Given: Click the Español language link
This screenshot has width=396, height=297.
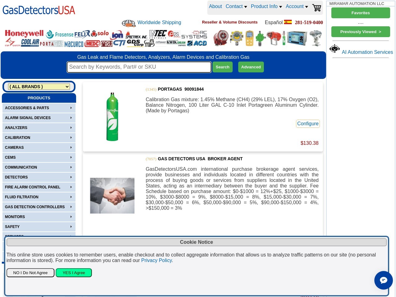Looking at the screenshot, I should [274, 23].
